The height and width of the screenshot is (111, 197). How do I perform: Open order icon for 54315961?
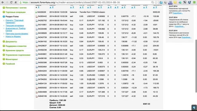click(x=36, y=25)
